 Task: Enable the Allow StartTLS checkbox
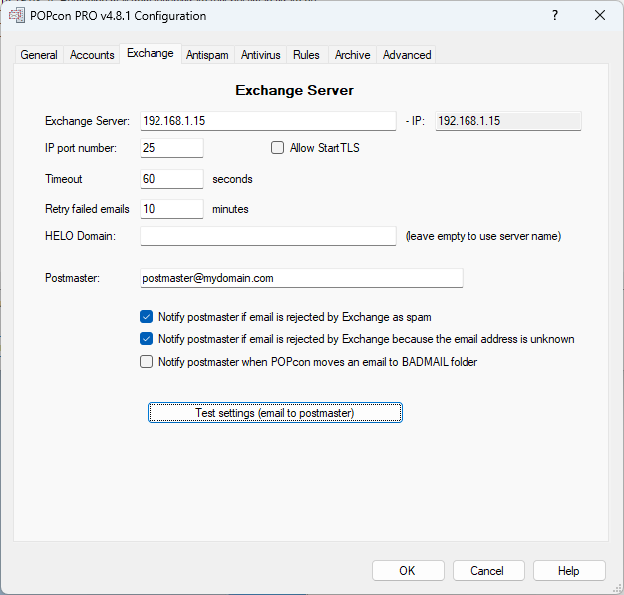pyautogui.click(x=278, y=148)
